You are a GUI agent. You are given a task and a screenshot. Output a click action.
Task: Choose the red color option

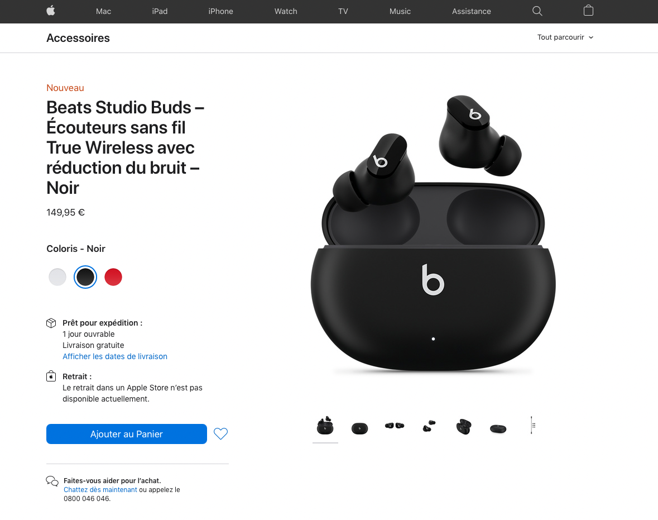pyautogui.click(x=113, y=277)
